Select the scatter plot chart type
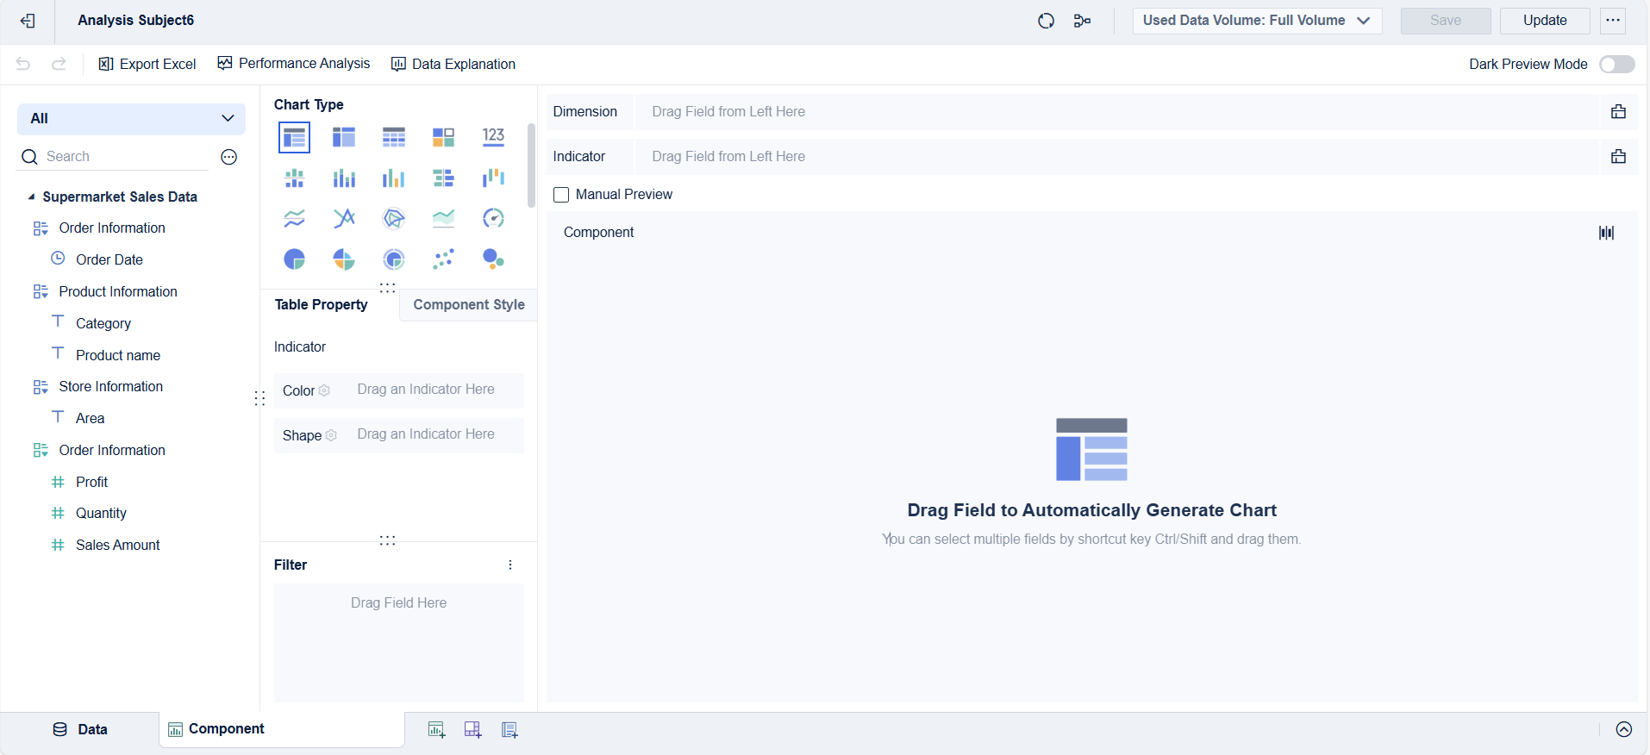 pyautogui.click(x=443, y=259)
